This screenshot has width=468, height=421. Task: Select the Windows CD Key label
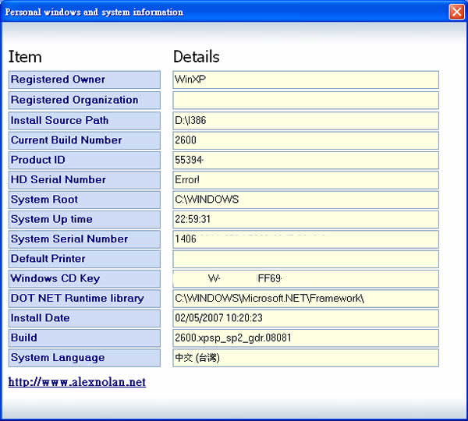[84, 278]
